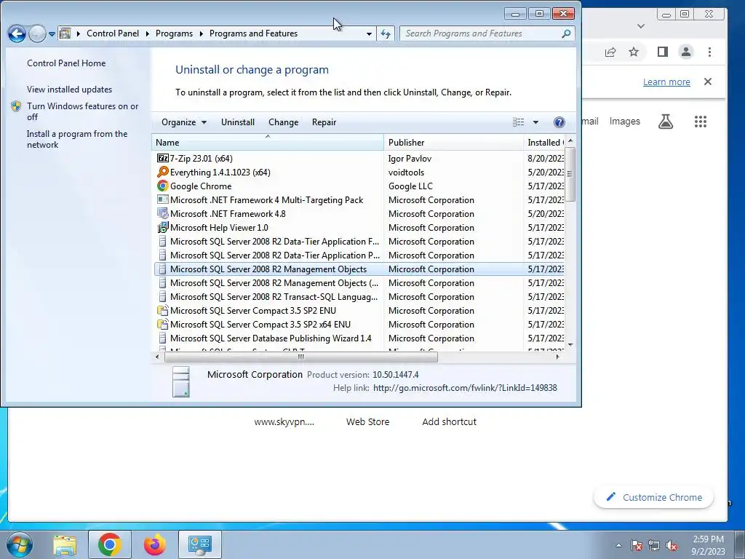Open the help link URL in details pane
Image resolution: width=745 pixels, height=559 pixels.
(x=465, y=388)
